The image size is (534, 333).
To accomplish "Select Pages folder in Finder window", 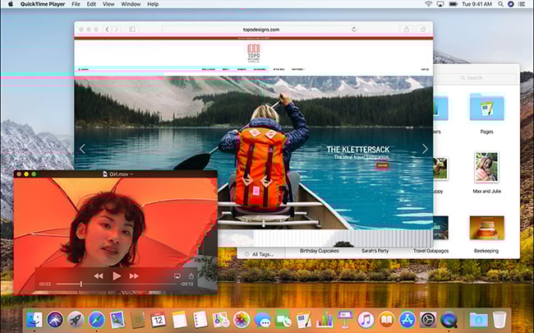I will (x=486, y=107).
